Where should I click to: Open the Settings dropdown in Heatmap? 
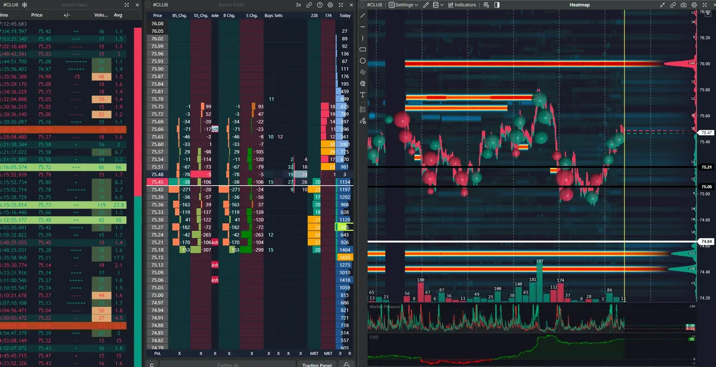(x=403, y=5)
